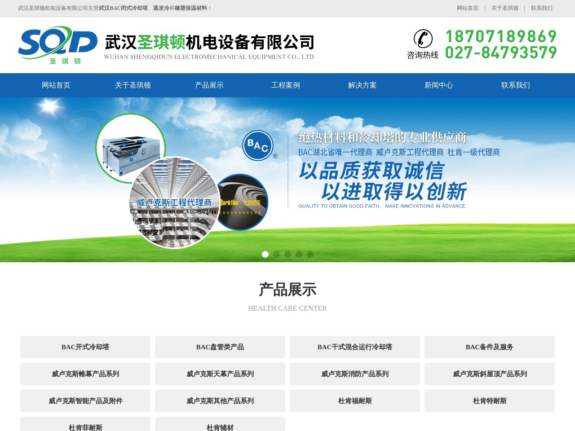Go to 解决方案 in the main navigation

pos(363,85)
